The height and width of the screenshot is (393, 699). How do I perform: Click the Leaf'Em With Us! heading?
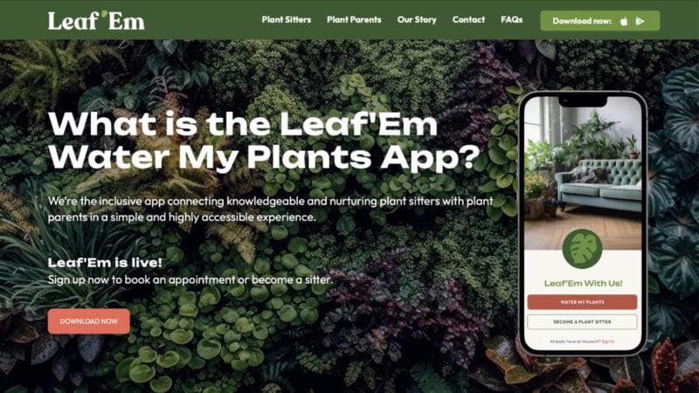coord(583,283)
